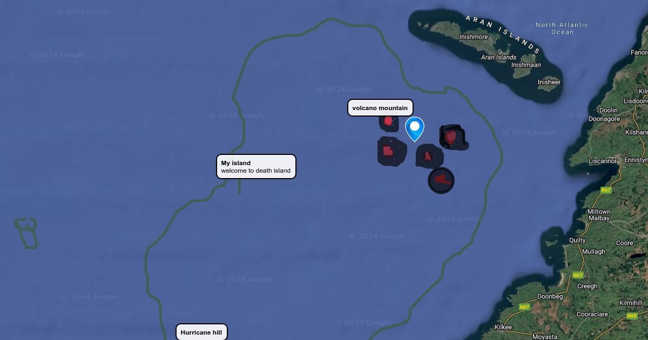Select the Miltown Malbay place label
Image resolution: width=648 pixels, height=340 pixels.
[x=599, y=215]
